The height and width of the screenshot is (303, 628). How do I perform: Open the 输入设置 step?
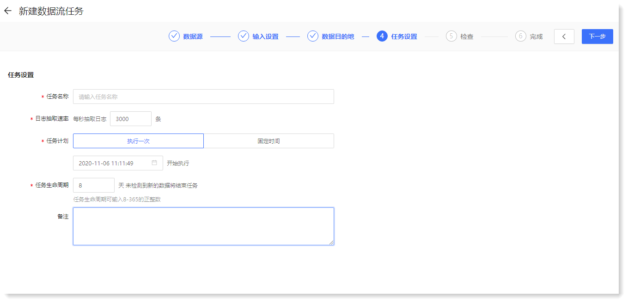pyautogui.click(x=265, y=36)
